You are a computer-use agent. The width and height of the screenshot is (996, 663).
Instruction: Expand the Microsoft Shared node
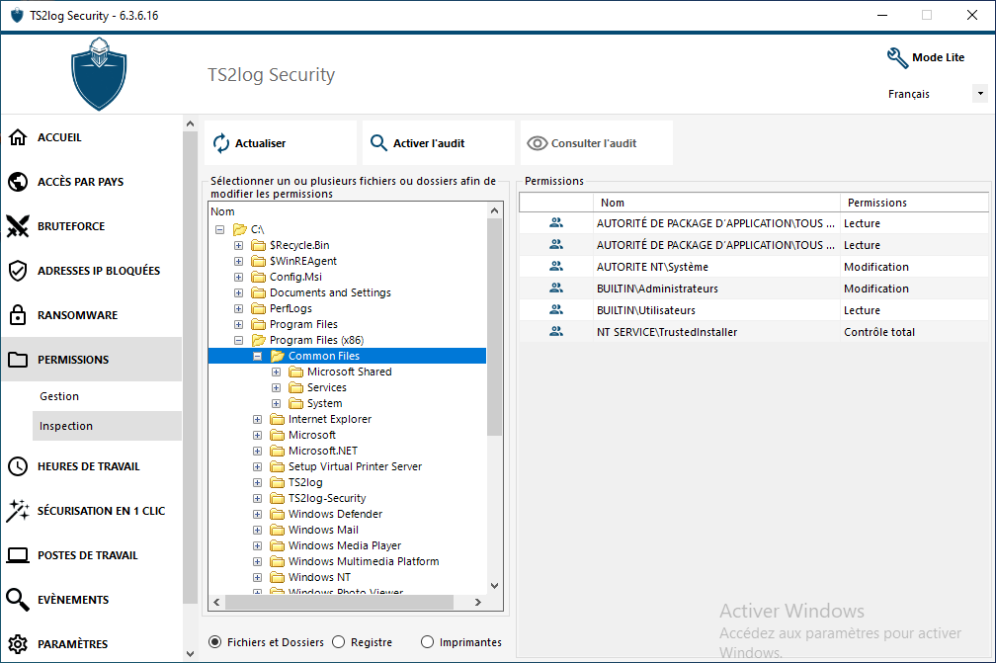[x=277, y=373]
